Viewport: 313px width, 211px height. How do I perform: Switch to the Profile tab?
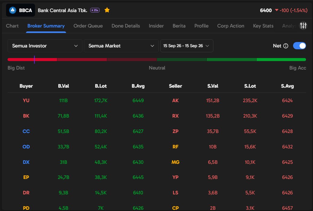coord(201,26)
